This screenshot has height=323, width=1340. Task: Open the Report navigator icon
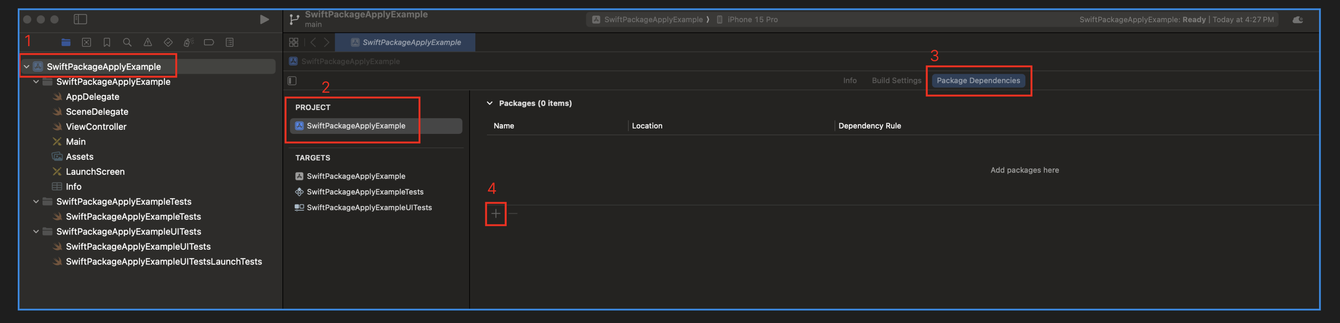229,42
